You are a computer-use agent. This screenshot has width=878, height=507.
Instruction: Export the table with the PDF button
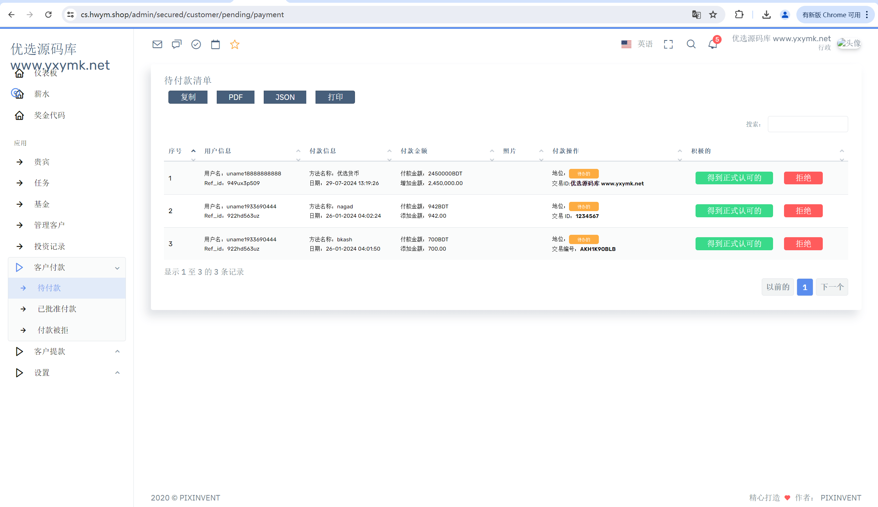(x=236, y=97)
